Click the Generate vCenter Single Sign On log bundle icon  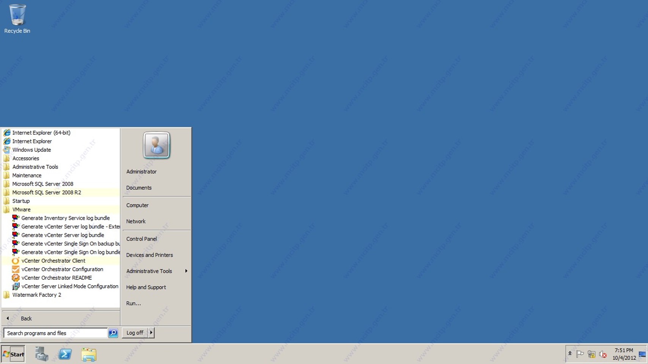16,252
